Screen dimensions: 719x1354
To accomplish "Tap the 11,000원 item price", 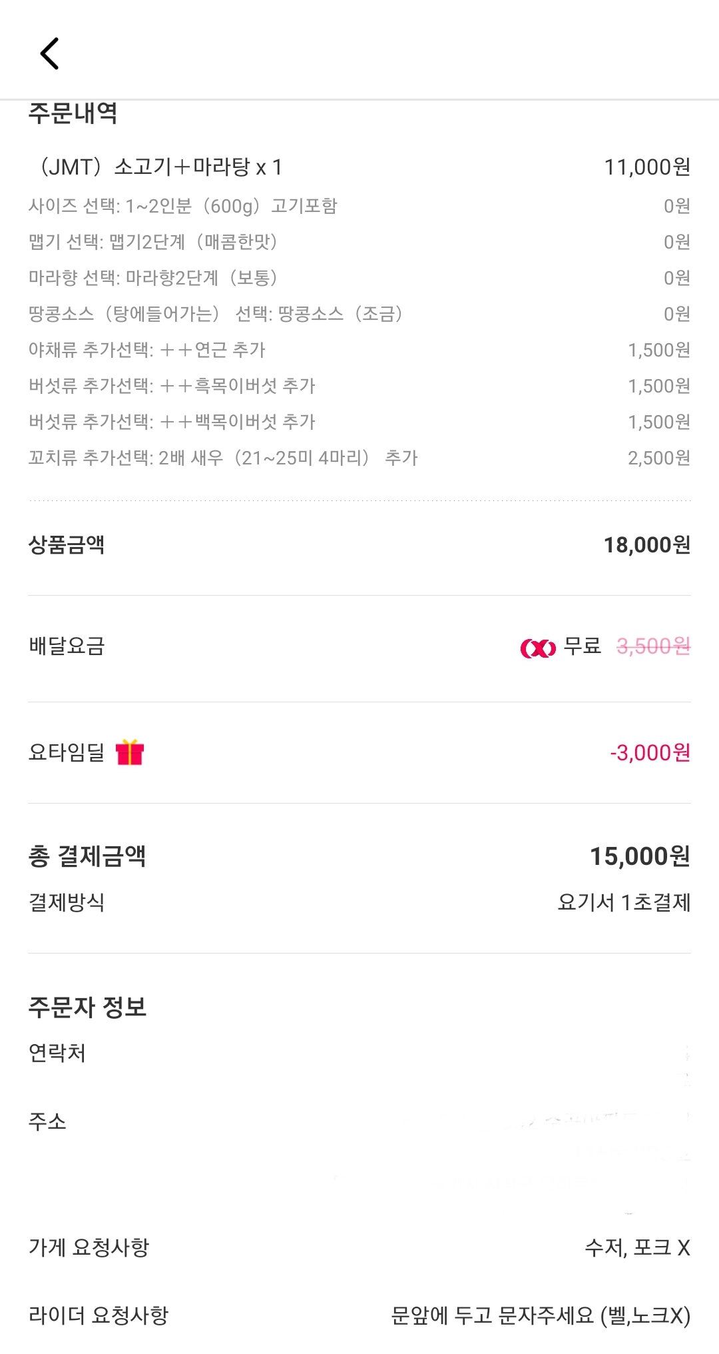I will [x=646, y=167].
